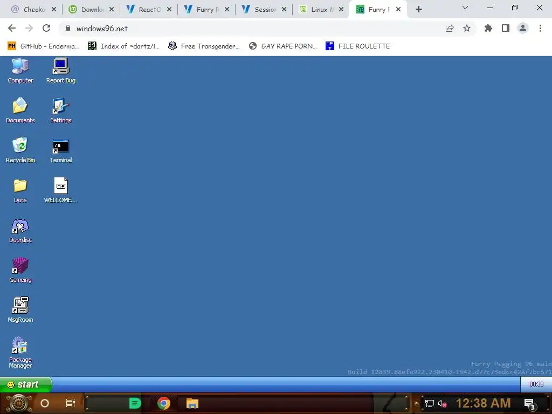Open the tab search dropdown arrow
This screenshot has width=552, height=414.
click(465, 8)
